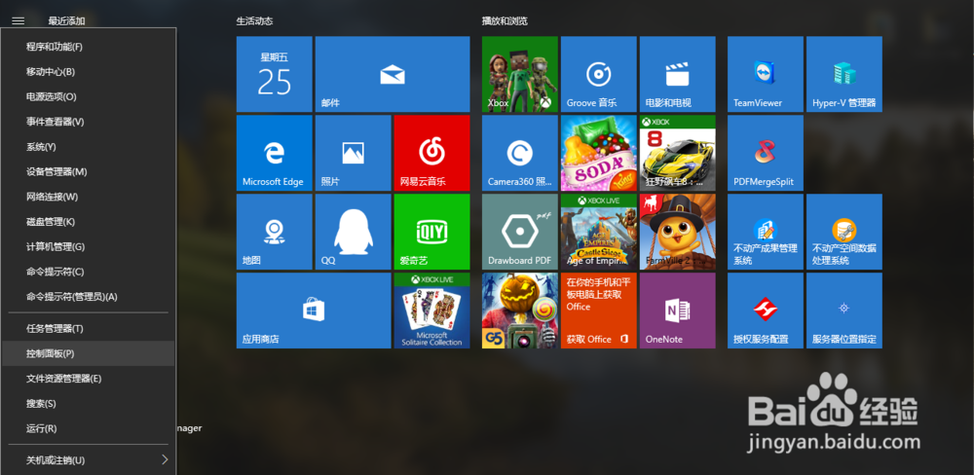Open 设备管理器(M) from menu
Screen dimensions: 974x475
point(89,171)
